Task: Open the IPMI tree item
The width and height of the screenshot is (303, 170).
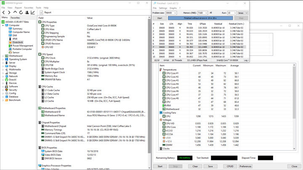Action: click(15, 39)
